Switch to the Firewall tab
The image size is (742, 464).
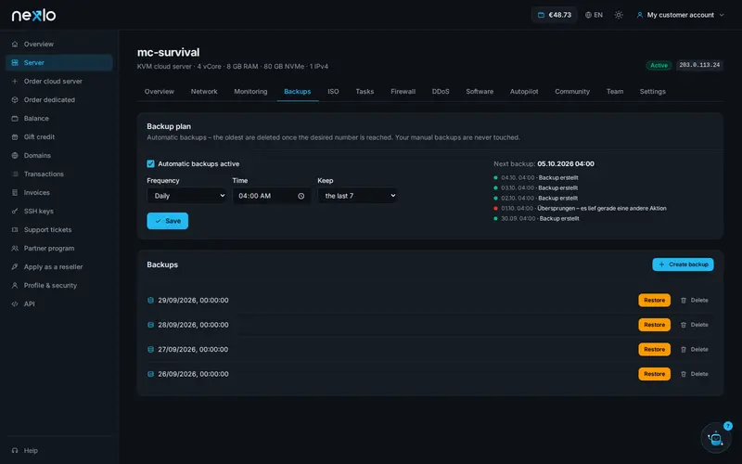(x=403, y=91)
